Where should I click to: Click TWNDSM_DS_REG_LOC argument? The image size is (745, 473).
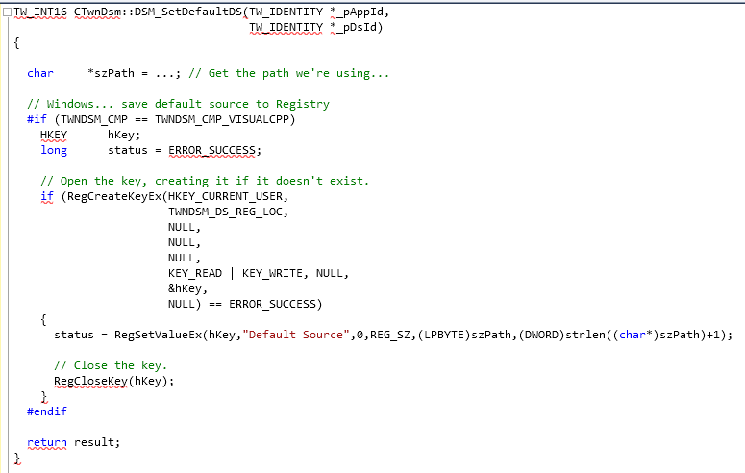tap(225, 212)
